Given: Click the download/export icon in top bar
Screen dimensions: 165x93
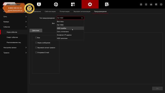Looking at the screenshot, I should pyautogui.click(x=151, y=4).
